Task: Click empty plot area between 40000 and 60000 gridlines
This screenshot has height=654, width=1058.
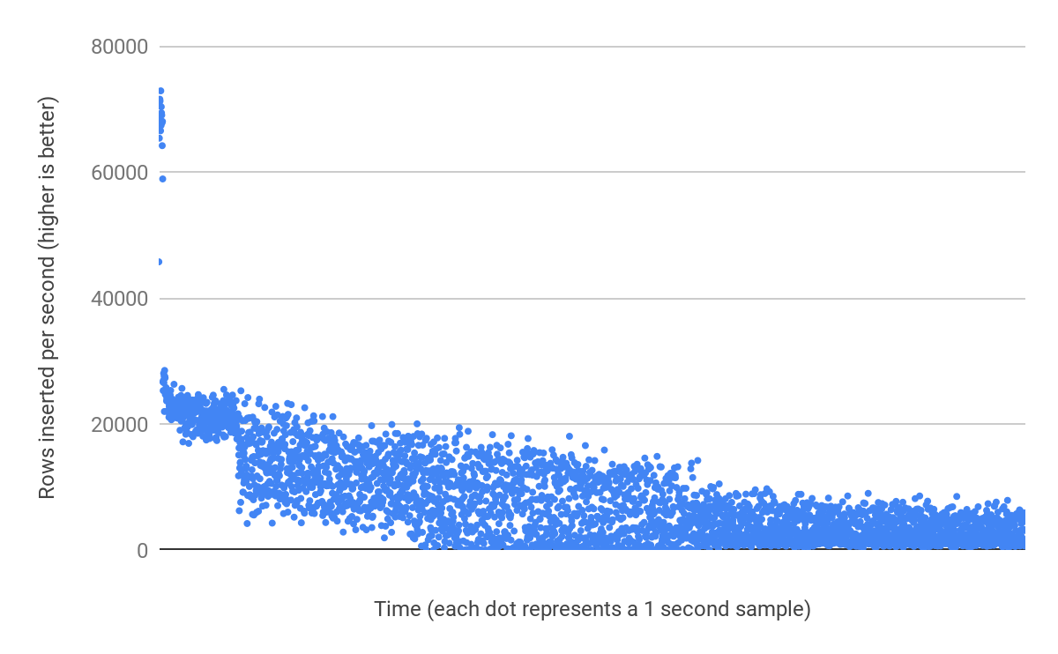Action: 591,234
